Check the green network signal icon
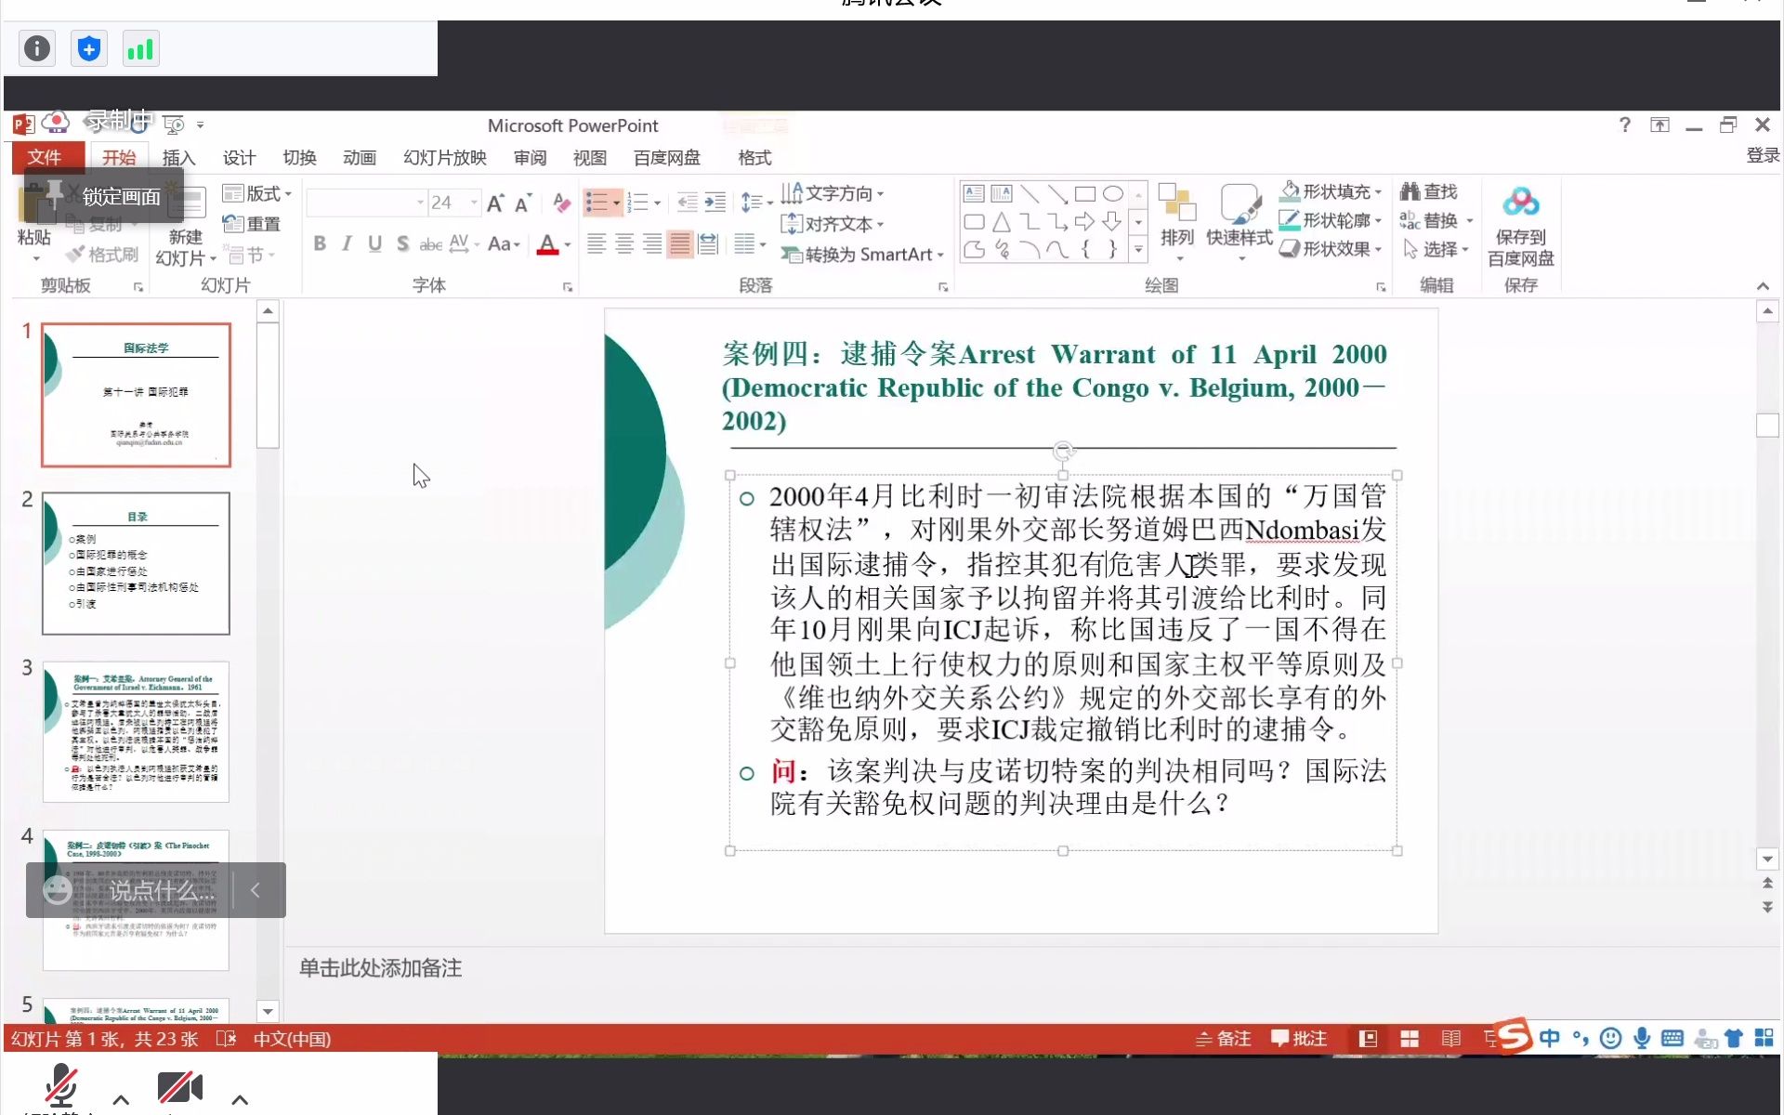The width and height of the screenshot is (1784, 1115). 140,48
